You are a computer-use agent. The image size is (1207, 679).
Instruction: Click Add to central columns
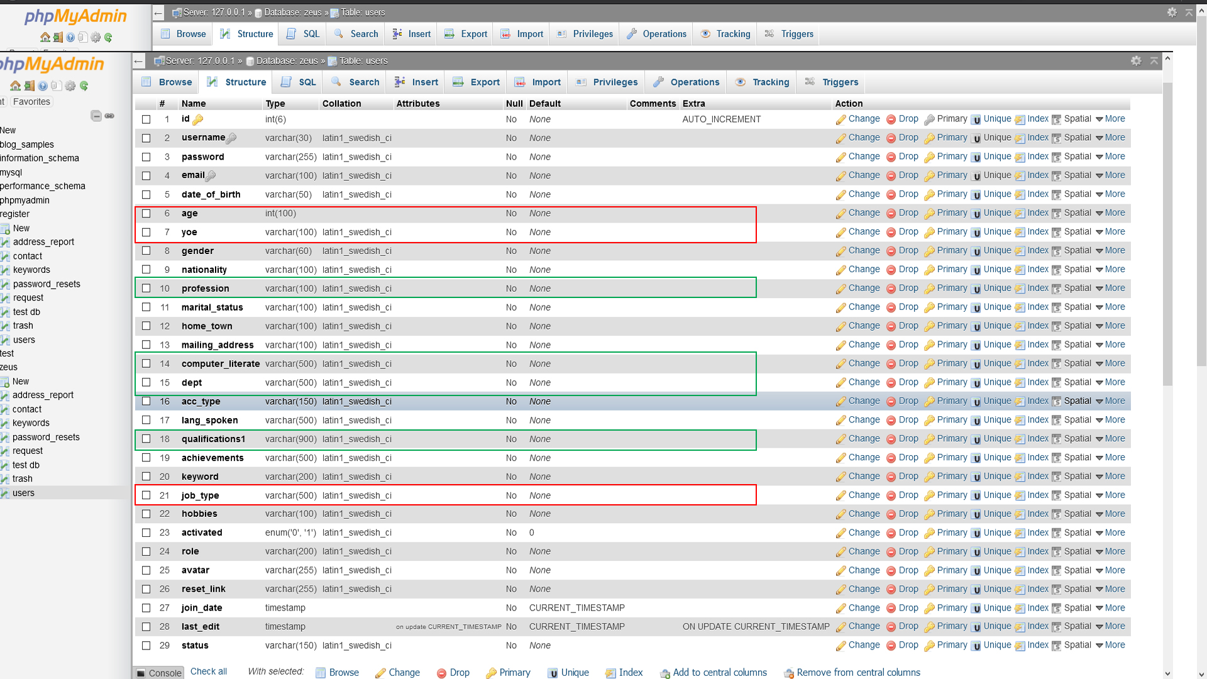[714, 673]
